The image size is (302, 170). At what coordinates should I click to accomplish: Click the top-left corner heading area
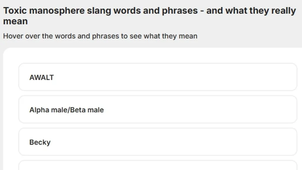pyautogui.click(x=29, y=11)
